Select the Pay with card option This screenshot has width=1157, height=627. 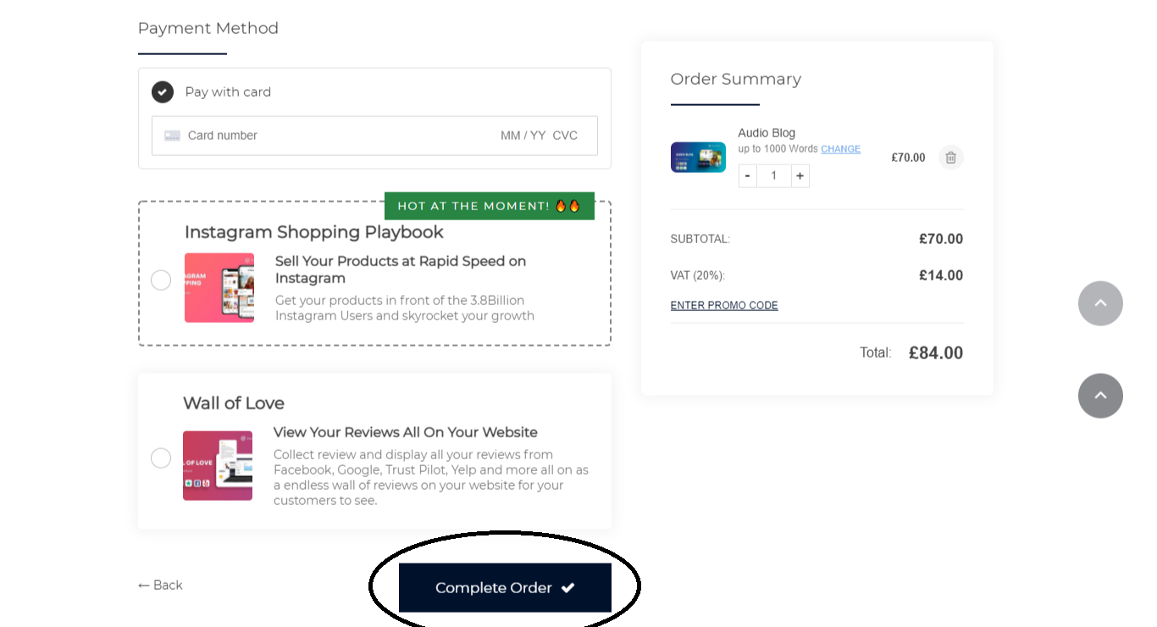[x=163, y=92]
